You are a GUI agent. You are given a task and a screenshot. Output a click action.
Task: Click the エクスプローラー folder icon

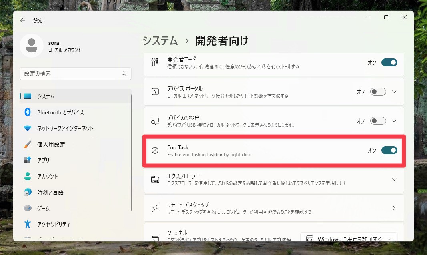155,179
